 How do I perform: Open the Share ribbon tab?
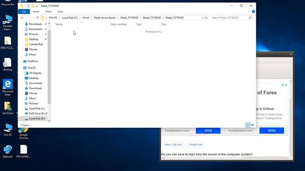tap(48, 11)
